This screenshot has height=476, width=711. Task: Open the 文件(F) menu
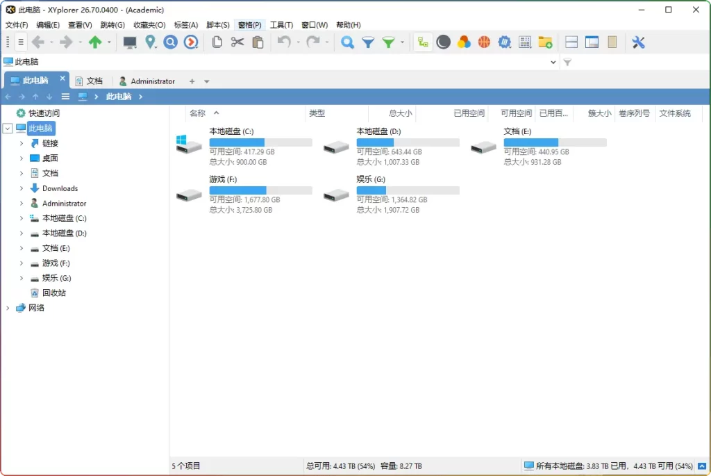tap(17, 25)
